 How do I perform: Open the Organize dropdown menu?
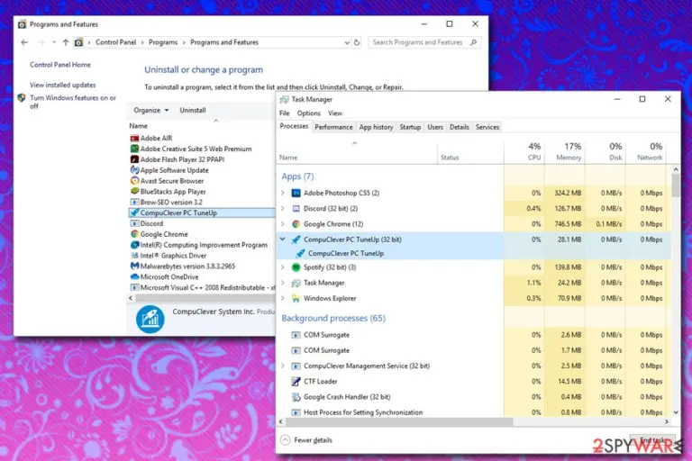[151, 110]
